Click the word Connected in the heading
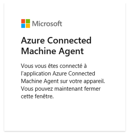The image size is (134, 139). 69,40
